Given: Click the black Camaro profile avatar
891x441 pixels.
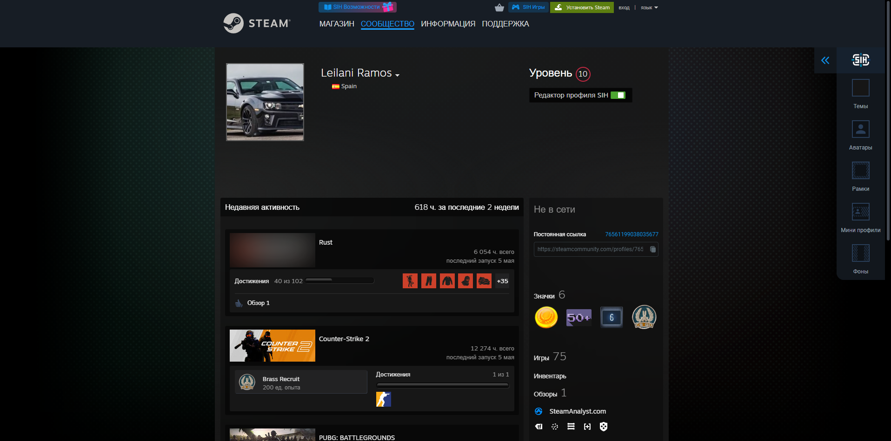Looking at the screenshot, I should coord(265,102).
